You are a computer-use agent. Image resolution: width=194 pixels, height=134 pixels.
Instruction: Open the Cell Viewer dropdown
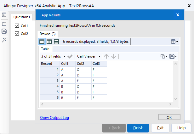(89, 56)
